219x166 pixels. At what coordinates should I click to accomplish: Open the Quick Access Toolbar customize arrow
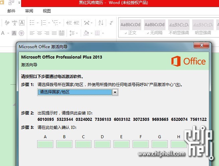point(19,3)
